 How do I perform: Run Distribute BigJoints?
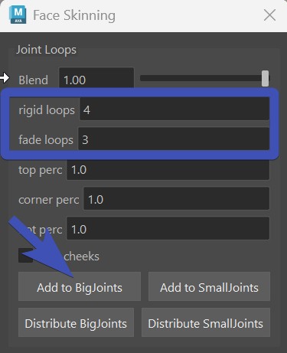tap(76, 322)
